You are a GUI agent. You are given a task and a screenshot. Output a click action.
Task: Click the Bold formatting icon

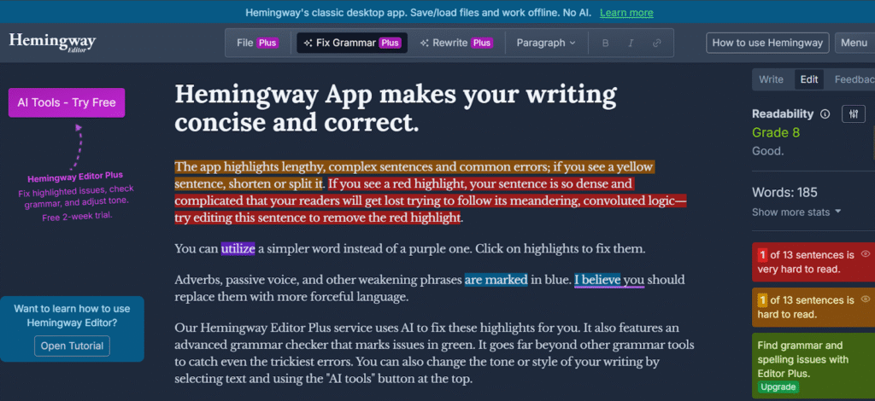[x=606, y=43]
